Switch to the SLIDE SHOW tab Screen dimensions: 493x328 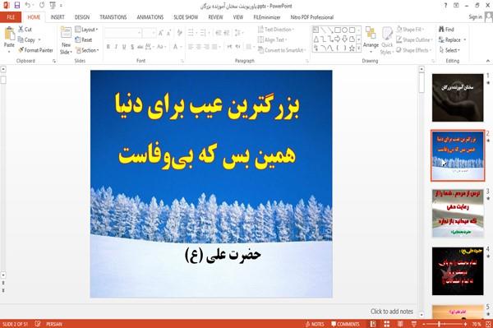pos(186,17)
